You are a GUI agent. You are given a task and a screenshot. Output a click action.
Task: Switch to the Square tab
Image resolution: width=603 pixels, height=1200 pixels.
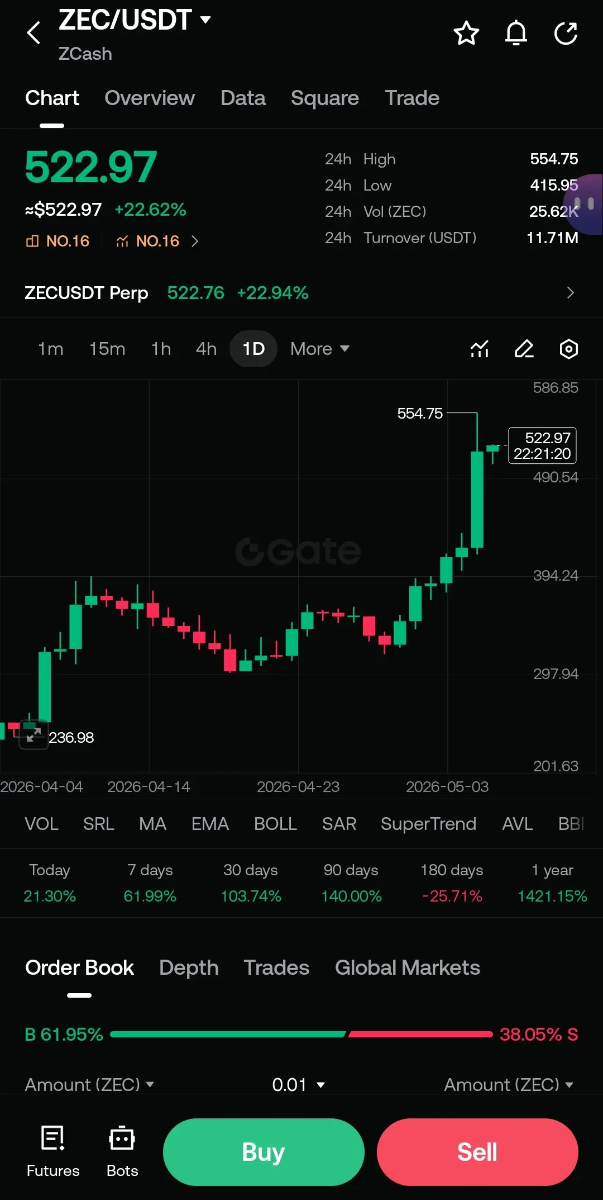click(x=325, y=98)
